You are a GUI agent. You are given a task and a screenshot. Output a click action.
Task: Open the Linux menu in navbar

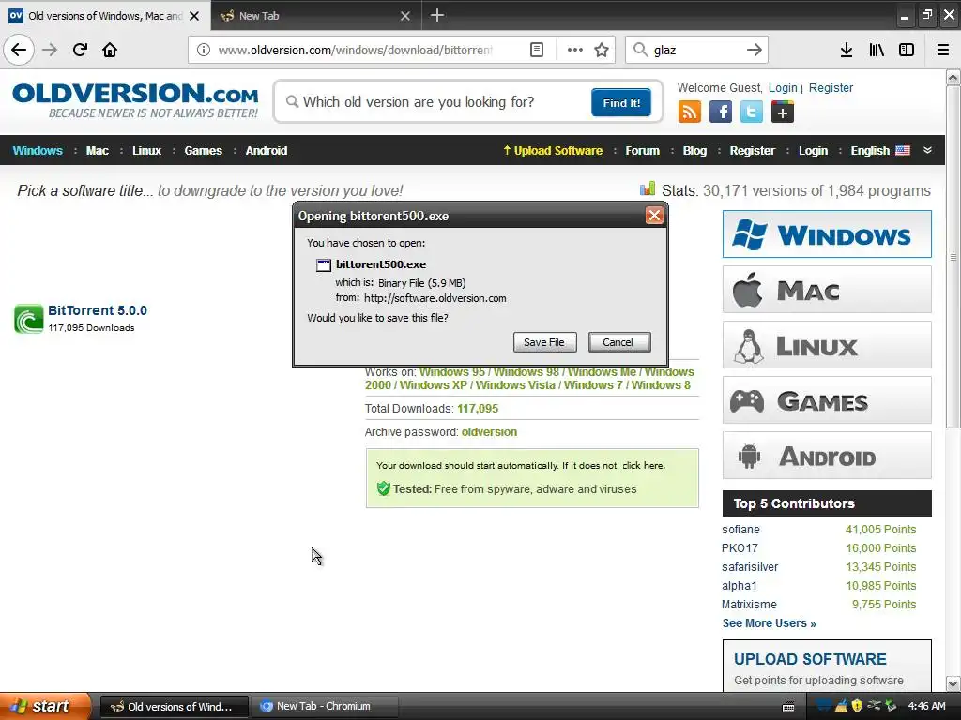(x=146, y=151)
